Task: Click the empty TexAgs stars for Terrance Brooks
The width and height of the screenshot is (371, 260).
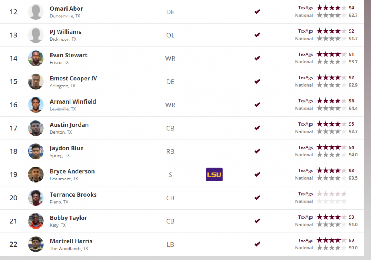Action: [332, 194]
